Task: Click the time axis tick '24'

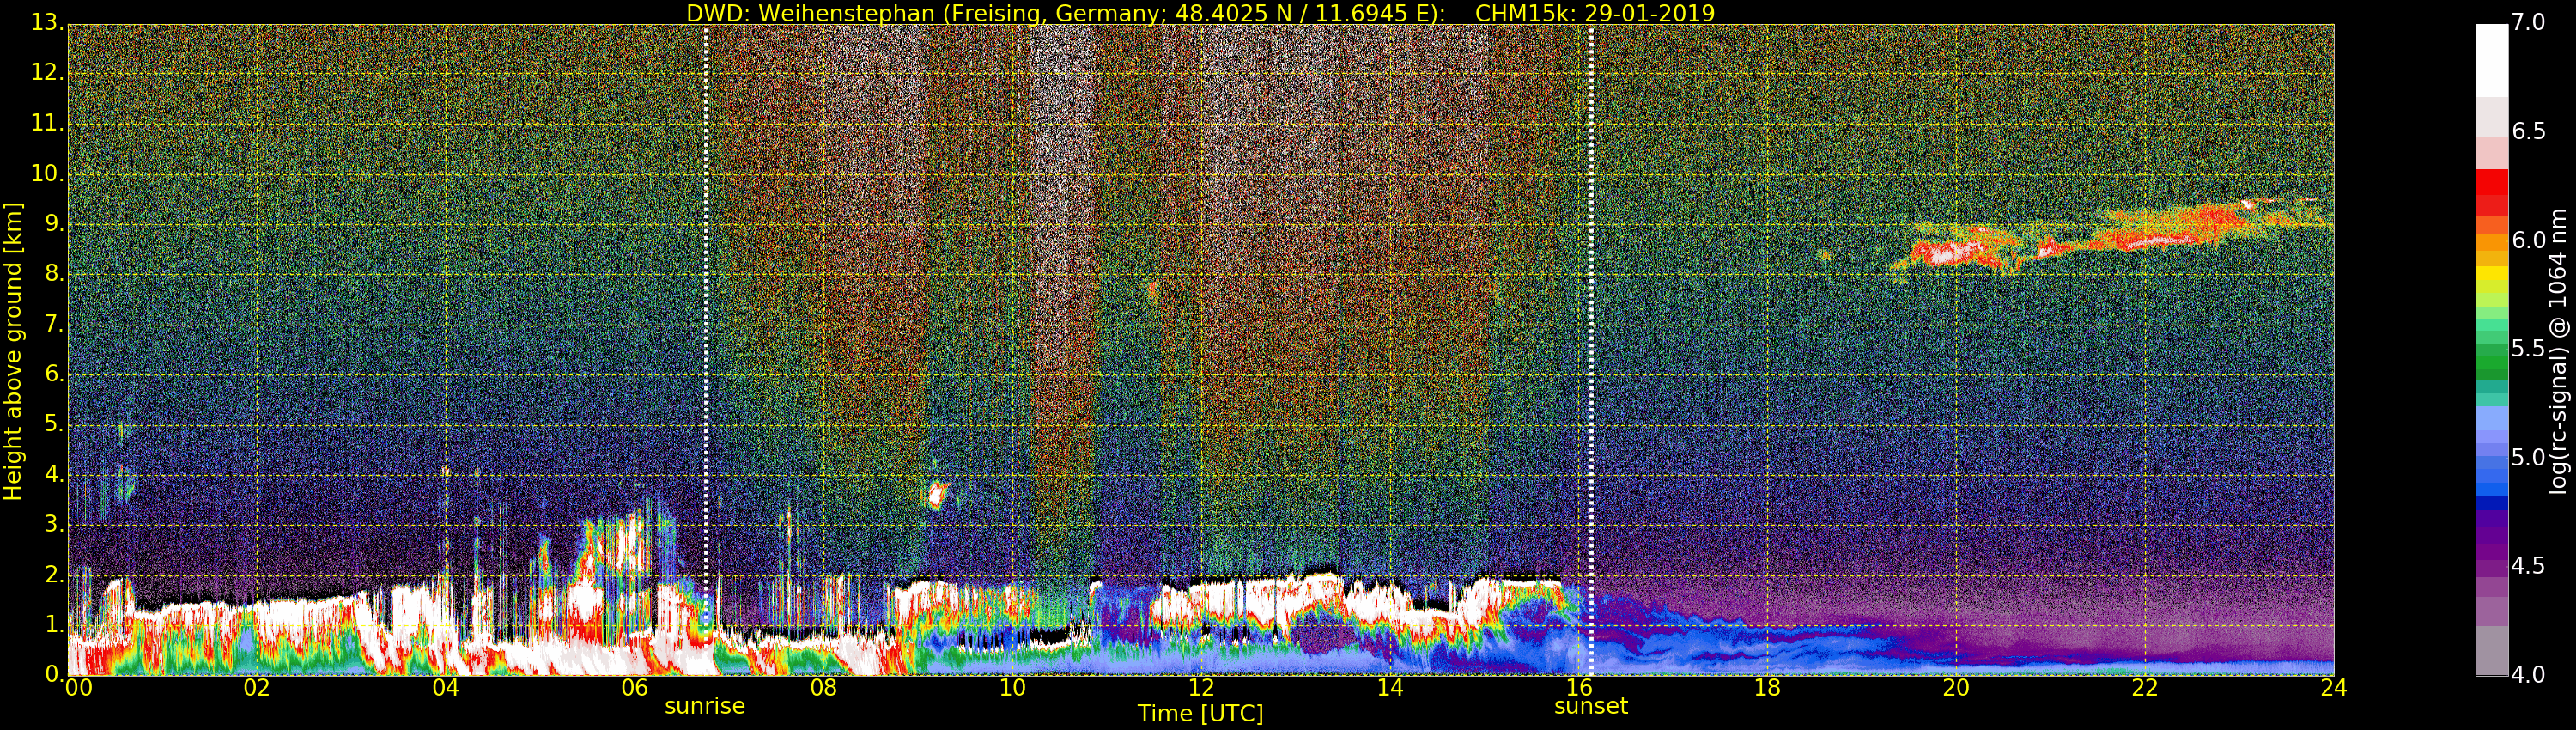Action: coord(2334,688)
